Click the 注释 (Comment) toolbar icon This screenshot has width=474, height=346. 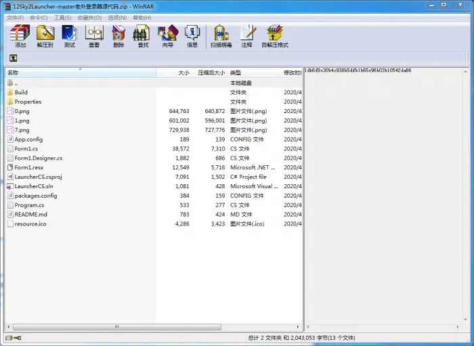(248, 33)
